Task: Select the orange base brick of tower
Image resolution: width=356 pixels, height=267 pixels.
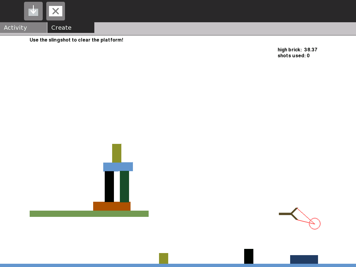Action: click(112, 206)
